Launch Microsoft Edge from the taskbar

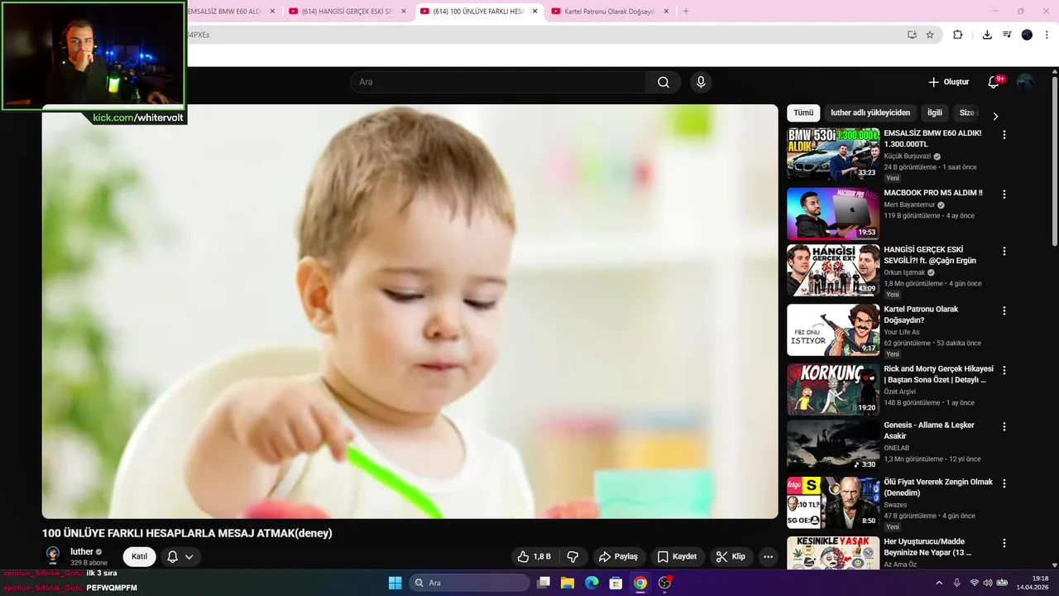592,583
